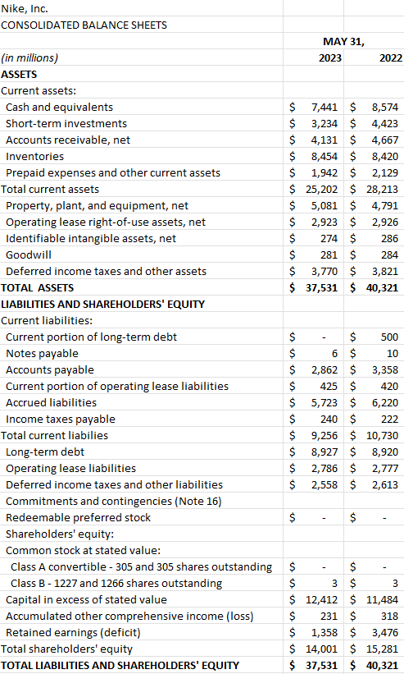404x674 pixels.
Task: Click the 'Accounts payable' label
Action: pos(50,369)
